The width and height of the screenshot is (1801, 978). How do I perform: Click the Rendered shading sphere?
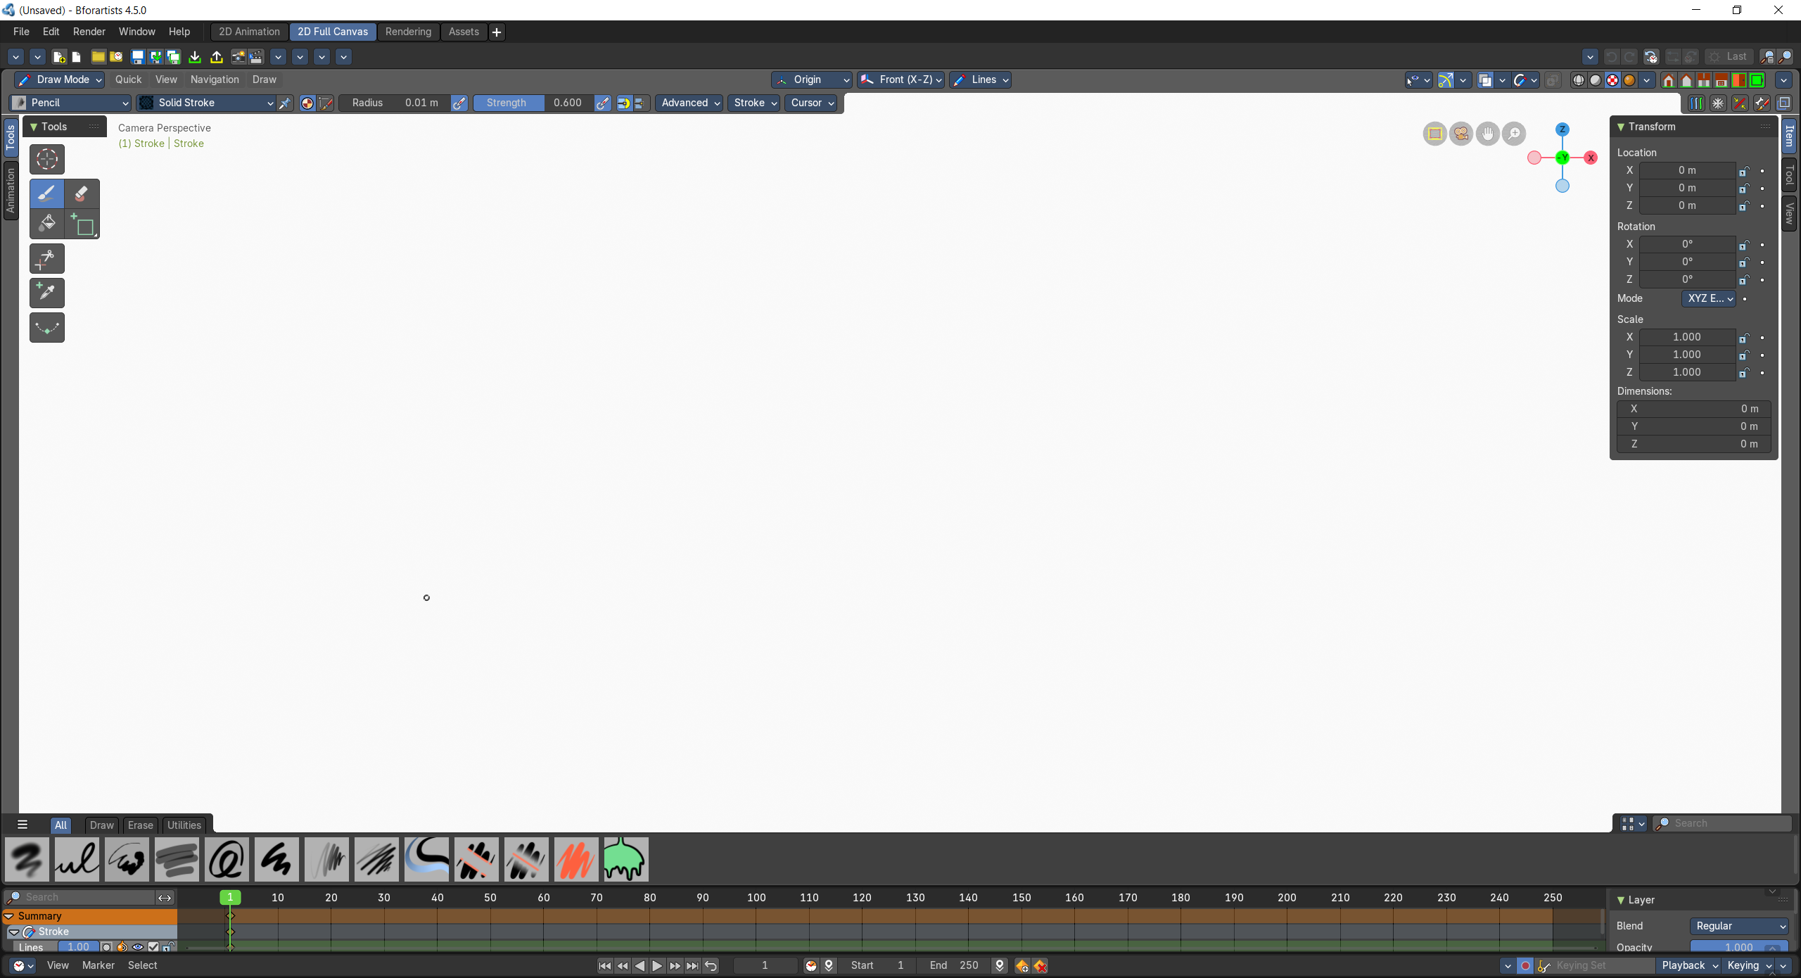pos(1629,80)
